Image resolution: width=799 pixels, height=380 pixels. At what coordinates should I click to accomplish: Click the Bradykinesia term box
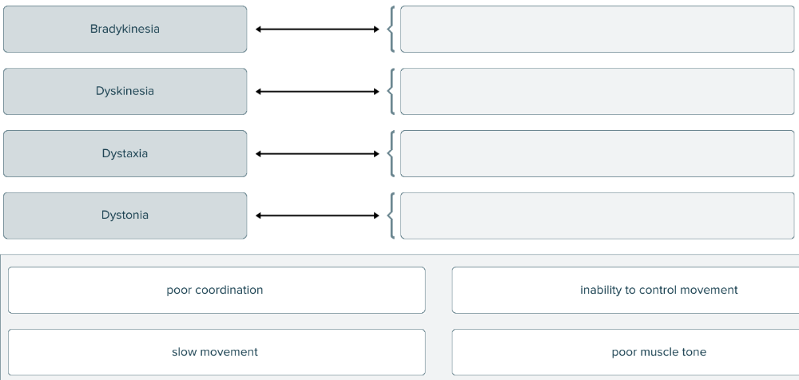125,30
